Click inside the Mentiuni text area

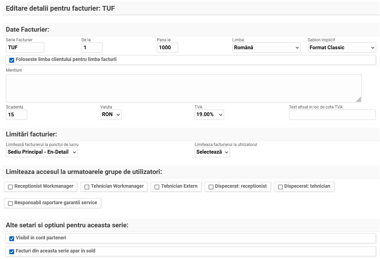pyautogui.click(x=183, y=88)
